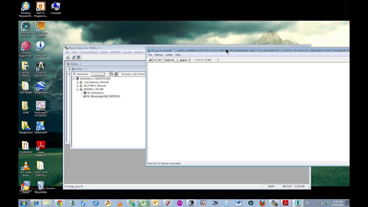Click the Refresh button in RSWho

(x=98, y=74)
